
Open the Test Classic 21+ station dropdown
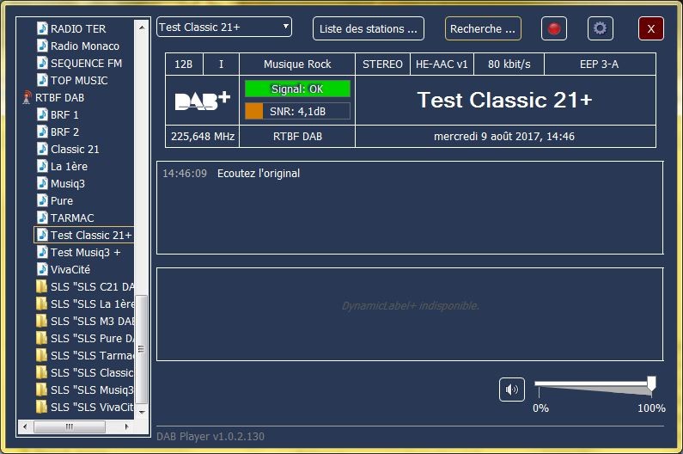tap(224, 27)
